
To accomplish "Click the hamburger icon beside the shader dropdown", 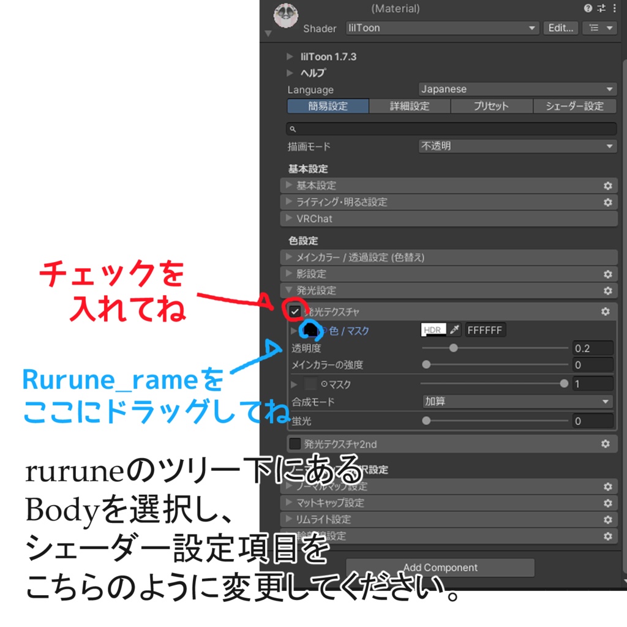I will (x=592, y=28).
